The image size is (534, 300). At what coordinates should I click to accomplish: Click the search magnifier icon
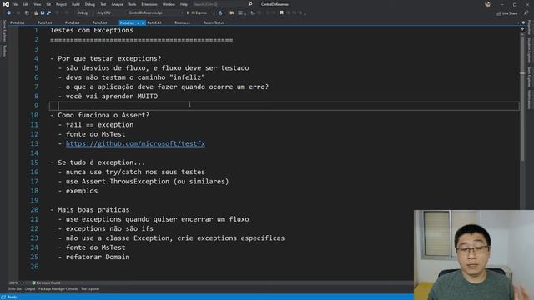click(250, 4)
